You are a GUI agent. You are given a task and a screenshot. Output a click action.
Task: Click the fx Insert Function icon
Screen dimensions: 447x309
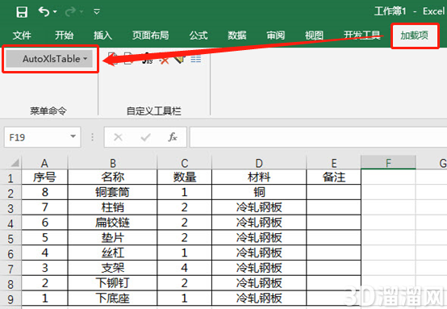tap(172, 137)
